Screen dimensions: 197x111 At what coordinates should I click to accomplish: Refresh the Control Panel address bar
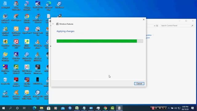pyautogui.click(x=157, y=26)
